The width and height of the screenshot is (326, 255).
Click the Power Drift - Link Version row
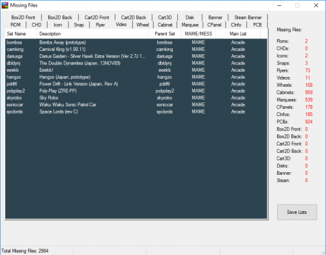(x=136, y=84)
